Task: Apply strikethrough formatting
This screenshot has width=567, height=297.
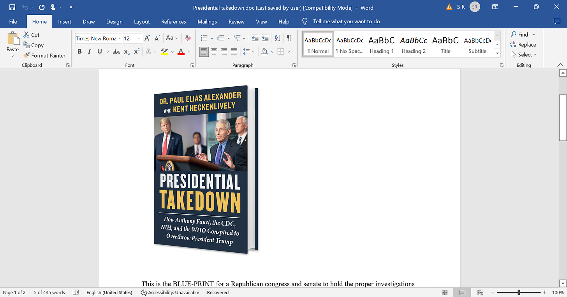Action: [x=116, y=52]
